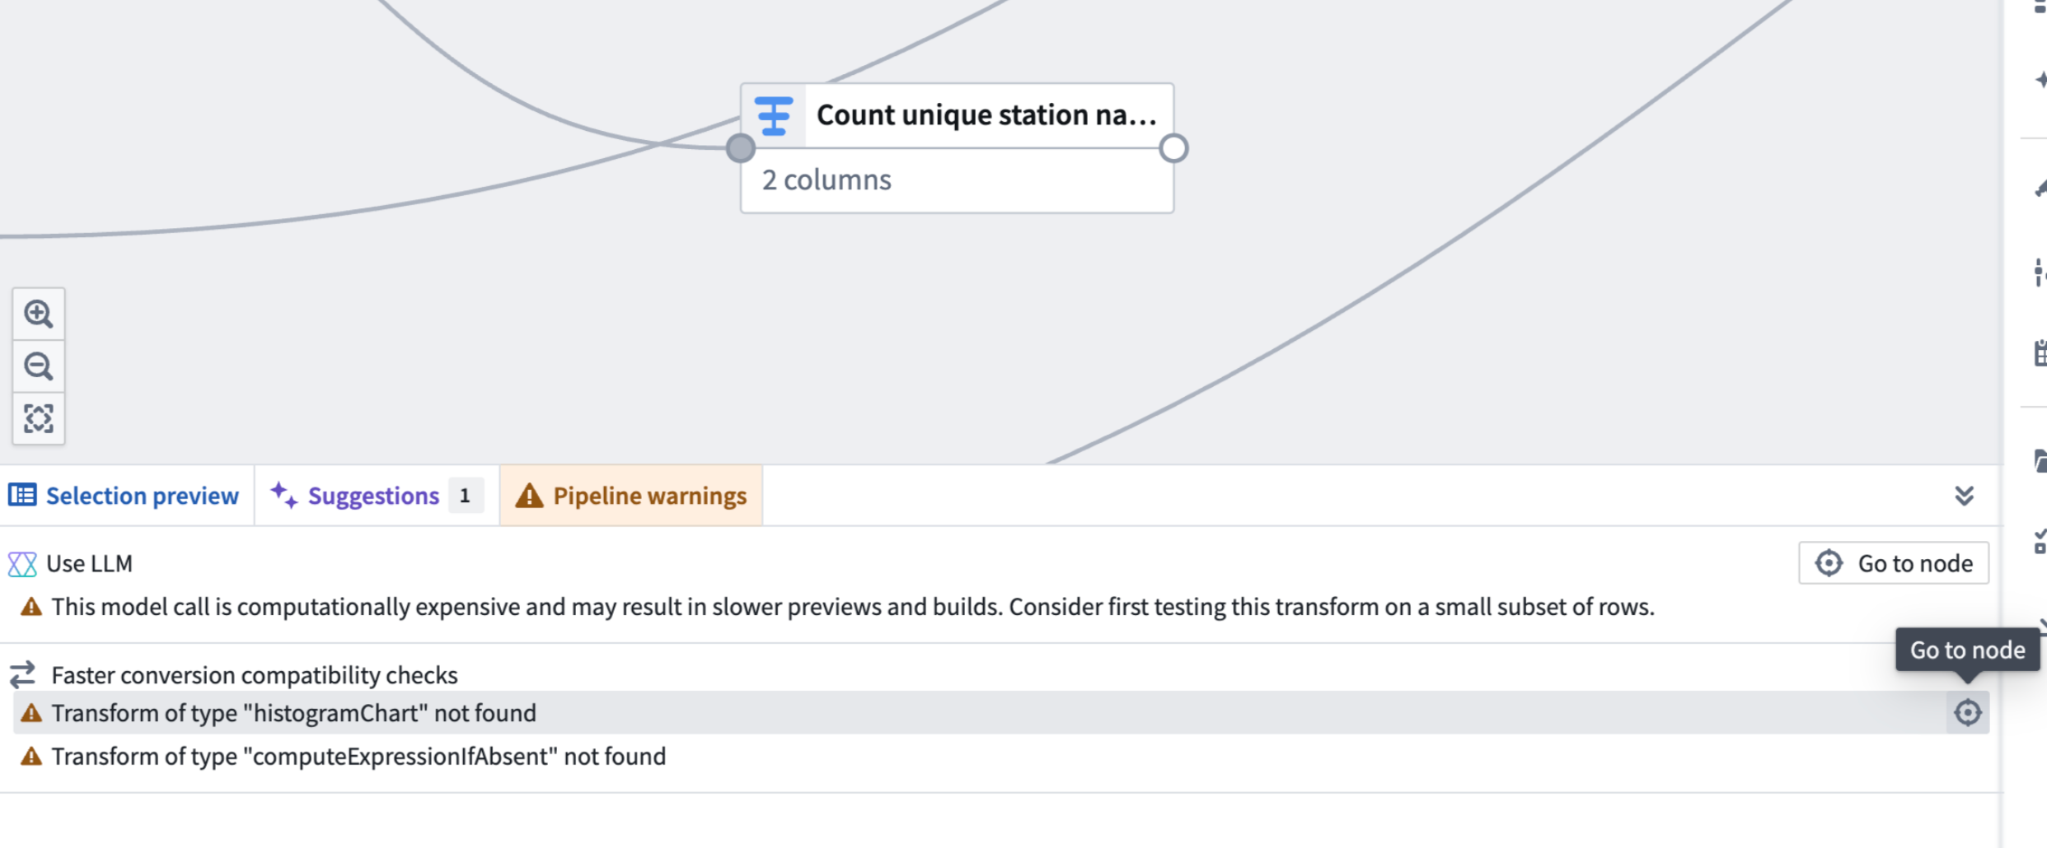Click the conversion arrows icon next to compatibility checks
The image size is (2047, 848).
pyautogui.click(x=23, y=674)
